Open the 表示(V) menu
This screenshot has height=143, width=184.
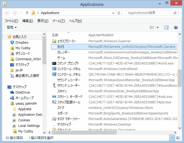[x=43, y=21]
